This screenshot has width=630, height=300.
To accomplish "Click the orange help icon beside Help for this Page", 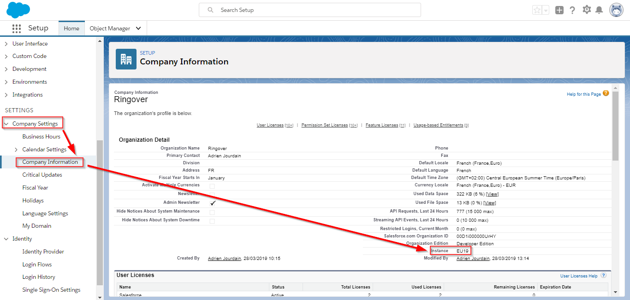I will [x=606, y=93].
